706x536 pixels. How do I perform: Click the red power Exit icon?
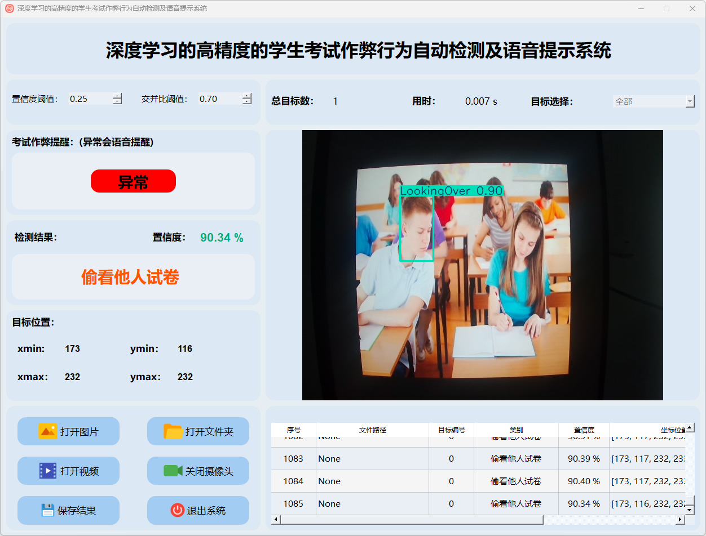(177, 510)
